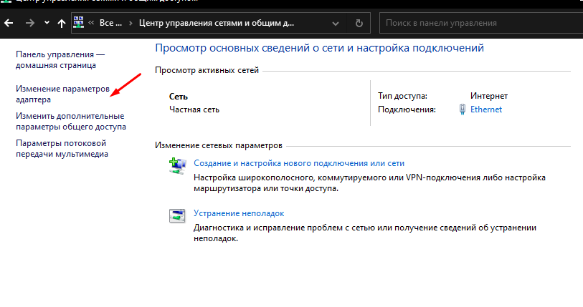Click the new connection setup icon
Image resolution: width=583 pixels, height=307 pixels.
click(177, 167)
